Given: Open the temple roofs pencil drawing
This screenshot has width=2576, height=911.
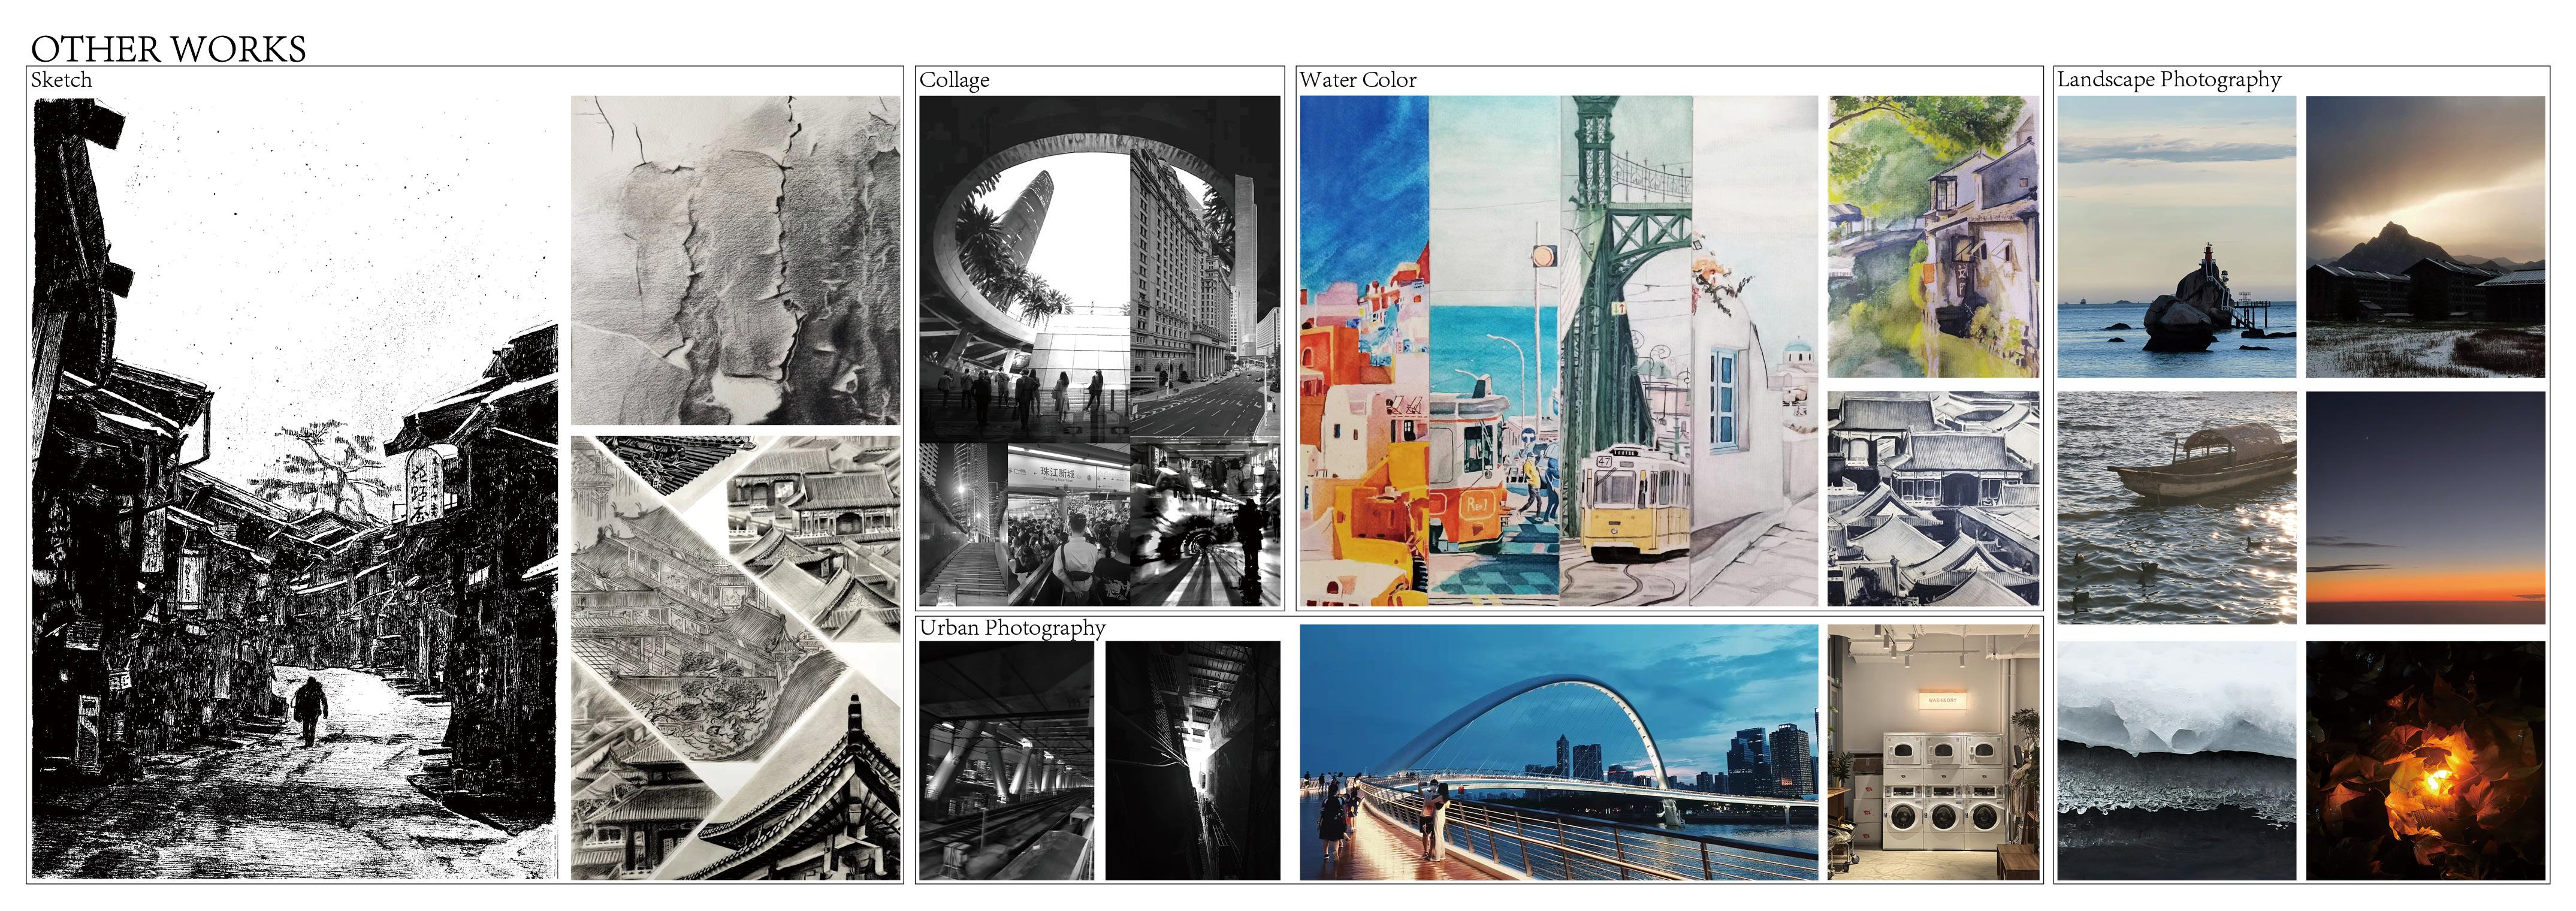Looking at the screenshot, I should tap(735, 657).
